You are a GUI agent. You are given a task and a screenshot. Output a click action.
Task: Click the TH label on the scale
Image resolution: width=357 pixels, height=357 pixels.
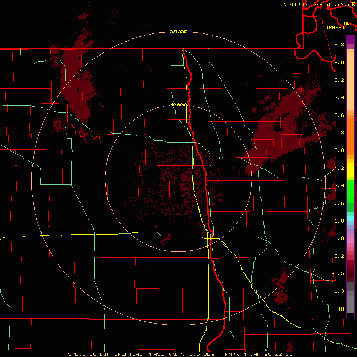341,309
